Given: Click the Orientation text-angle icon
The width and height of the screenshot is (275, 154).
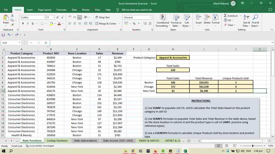Looking at the screenshot, I should point(86,17).
